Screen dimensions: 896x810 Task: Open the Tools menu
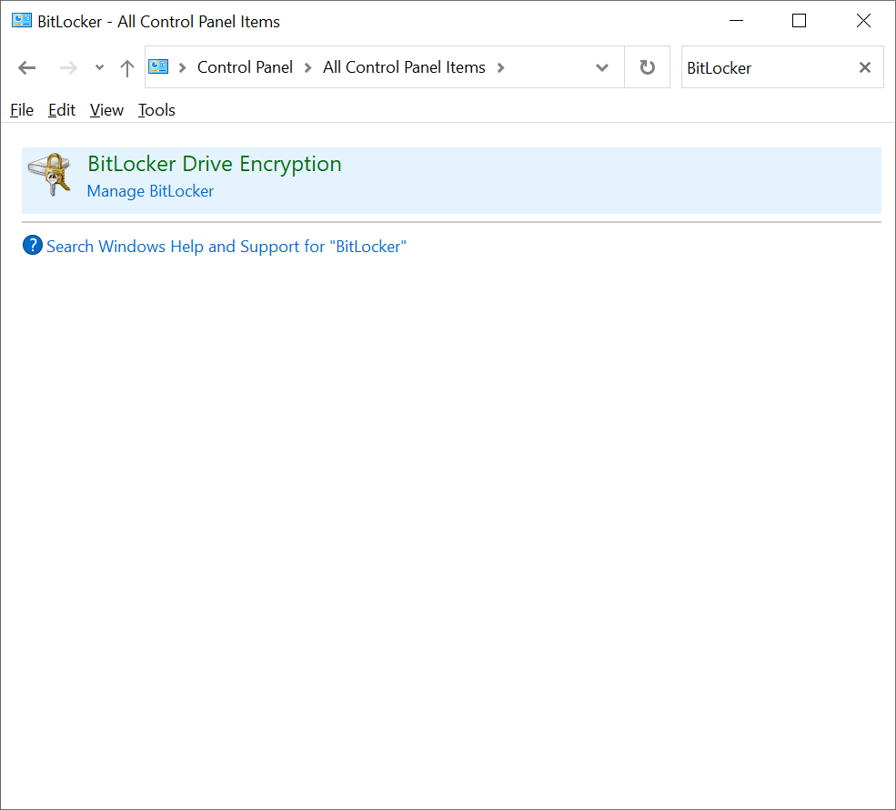pyautogui.click(x=156, y=110)
